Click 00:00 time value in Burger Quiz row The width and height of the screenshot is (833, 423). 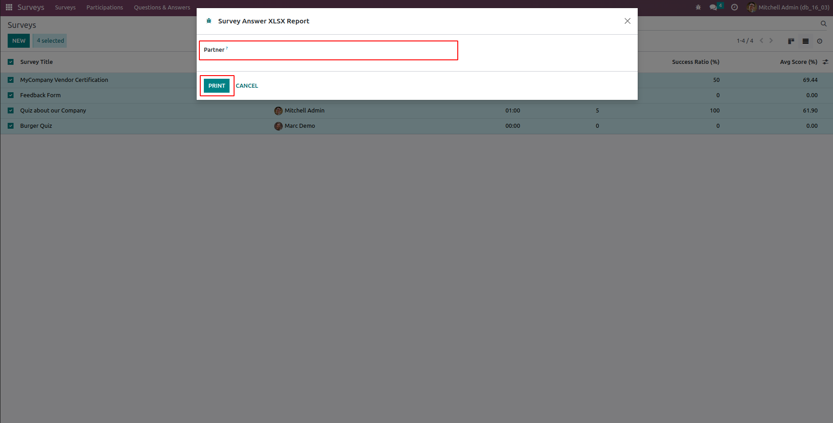pos(513,126)
